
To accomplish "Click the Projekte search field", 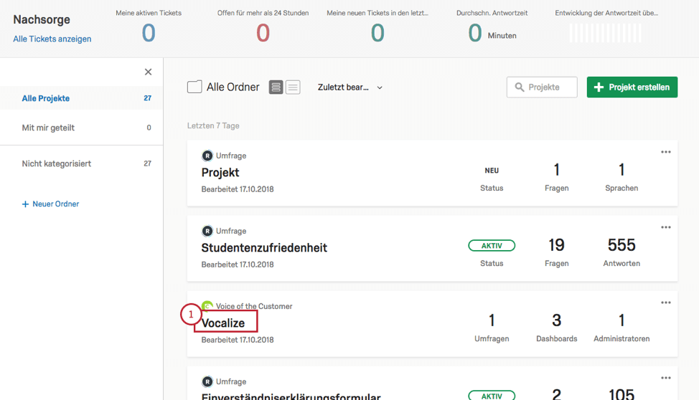I will (x=542, y=87).
